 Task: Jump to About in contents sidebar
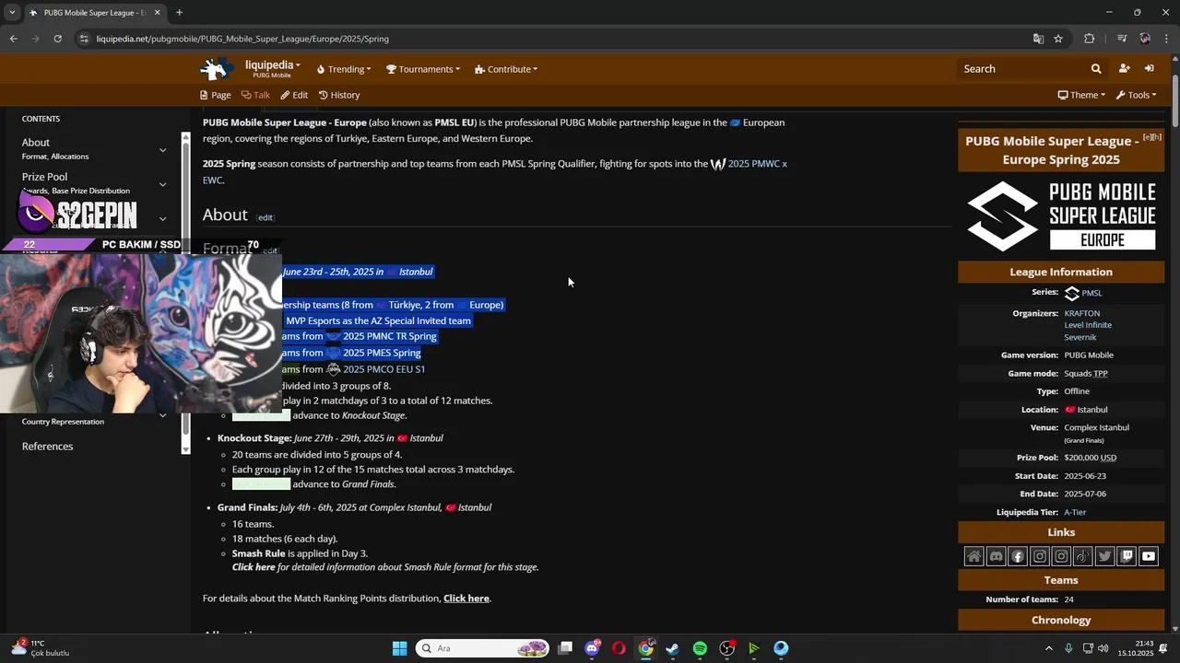click(x=36, y=143)
